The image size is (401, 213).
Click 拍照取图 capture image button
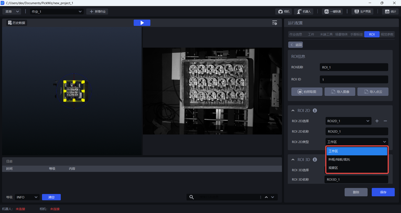(307, 92)
